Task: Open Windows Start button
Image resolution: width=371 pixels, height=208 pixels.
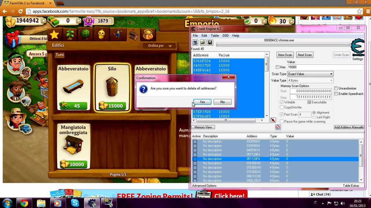Action: (7, 203)
